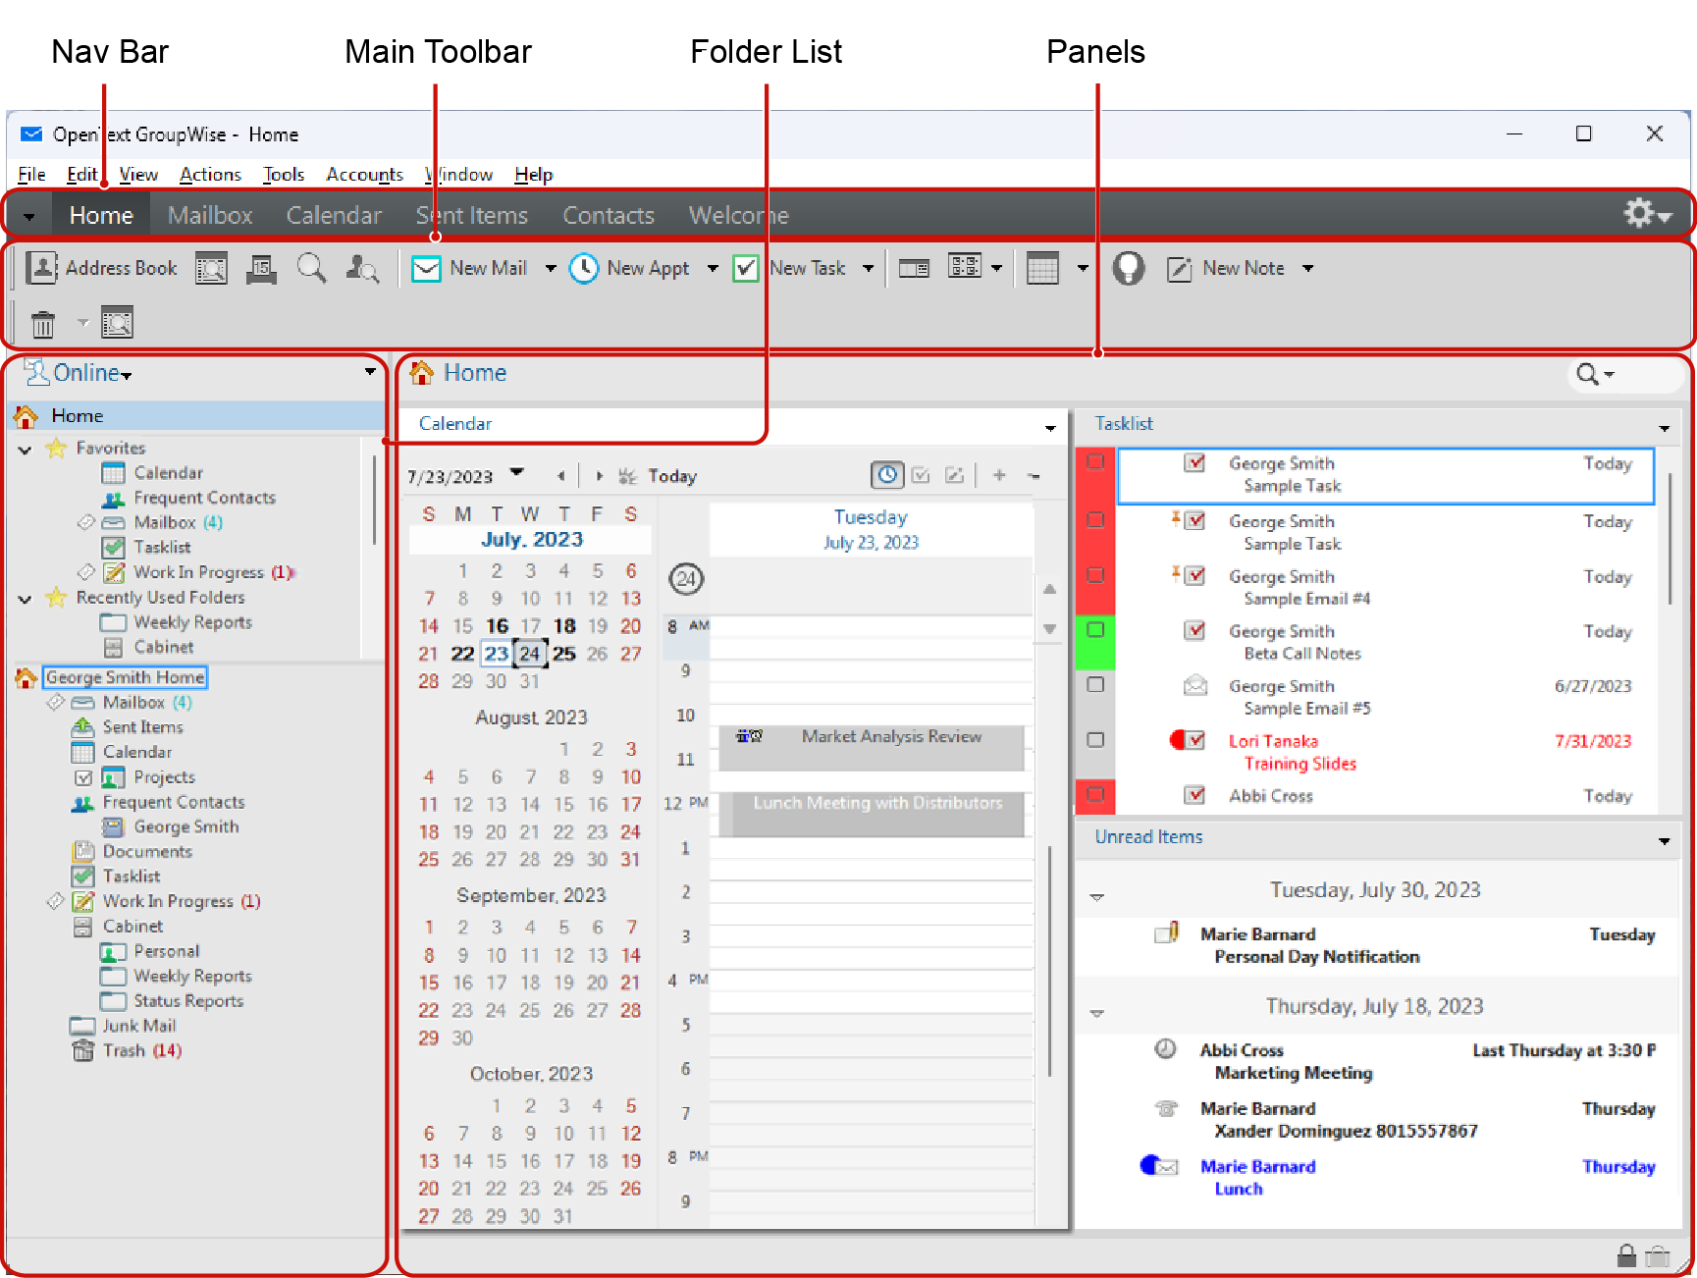The image size is (1697, 1278).
Task: Open the Tools menu
Action: (284, 174)
